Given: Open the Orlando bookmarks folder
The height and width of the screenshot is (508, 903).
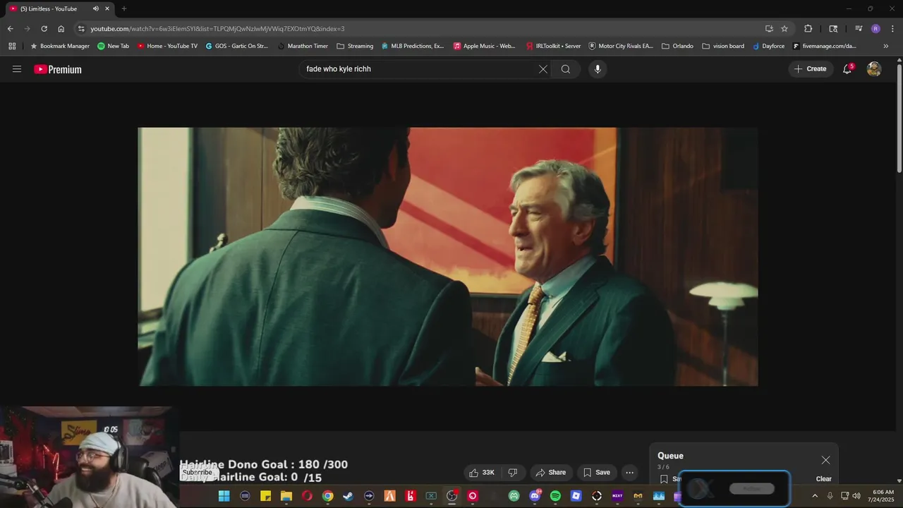Looking at the screenshot, I should (x=678, y=46).
